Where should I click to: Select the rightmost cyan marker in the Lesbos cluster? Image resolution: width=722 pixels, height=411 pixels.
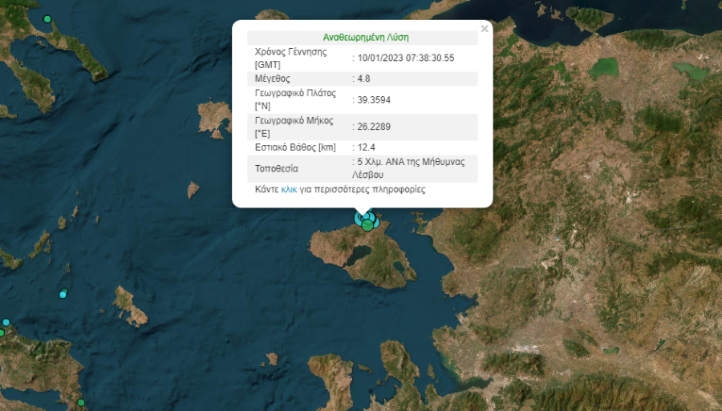pos(376,223)
